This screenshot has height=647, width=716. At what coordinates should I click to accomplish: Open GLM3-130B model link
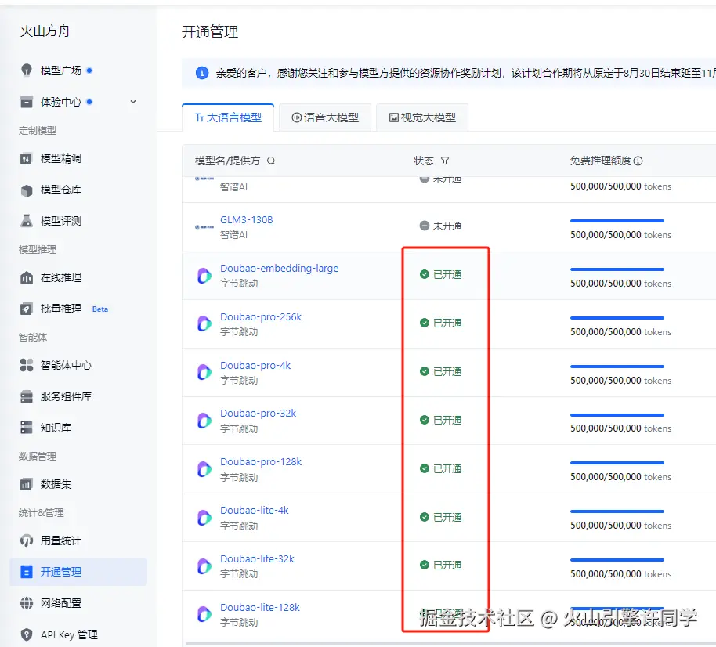click(x=247, y=220)
